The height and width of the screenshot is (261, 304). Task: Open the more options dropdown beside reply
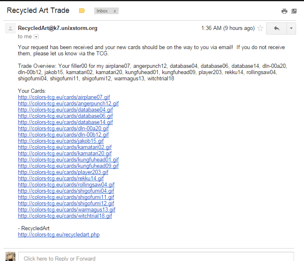(x=291, y=28)
